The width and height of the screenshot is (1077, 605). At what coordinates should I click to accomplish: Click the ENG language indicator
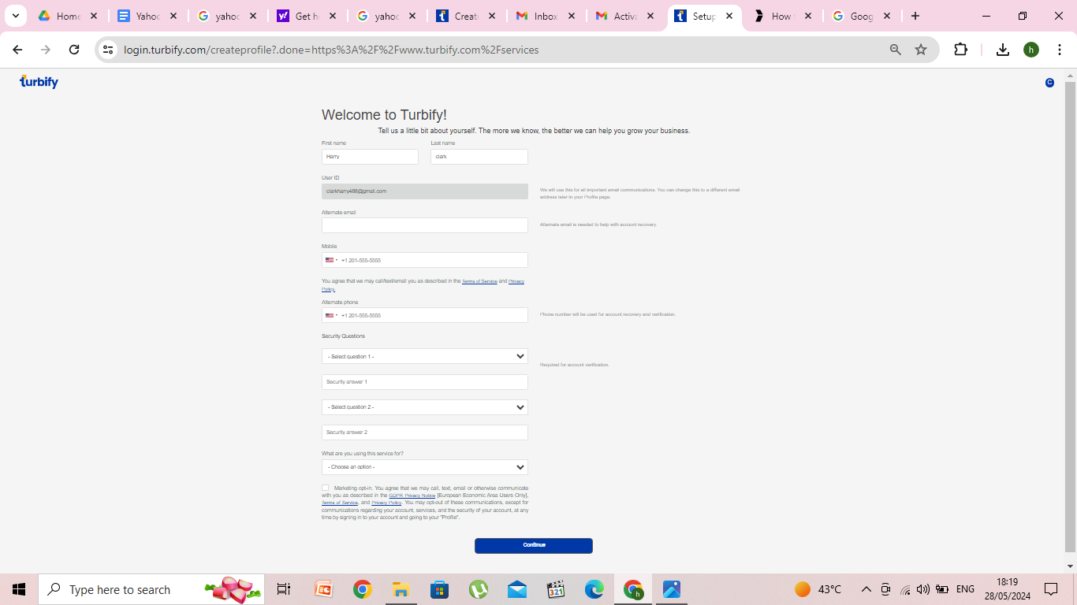(965, 589)
